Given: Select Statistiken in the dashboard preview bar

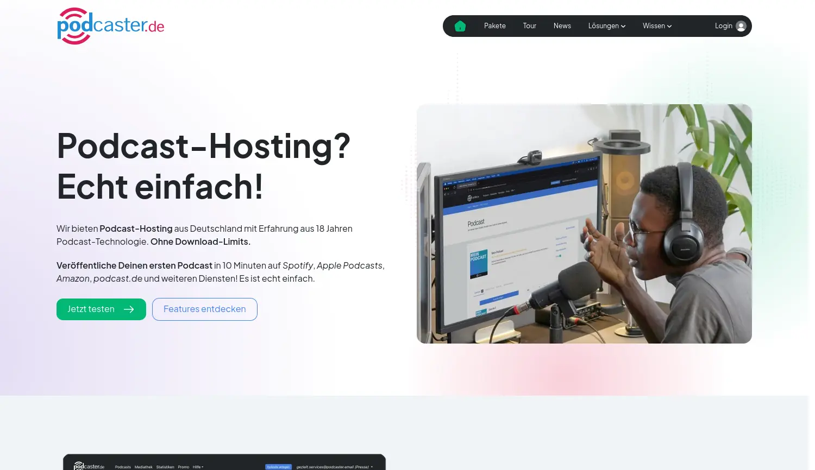Looking at the screenshot, I should (165, 467).
